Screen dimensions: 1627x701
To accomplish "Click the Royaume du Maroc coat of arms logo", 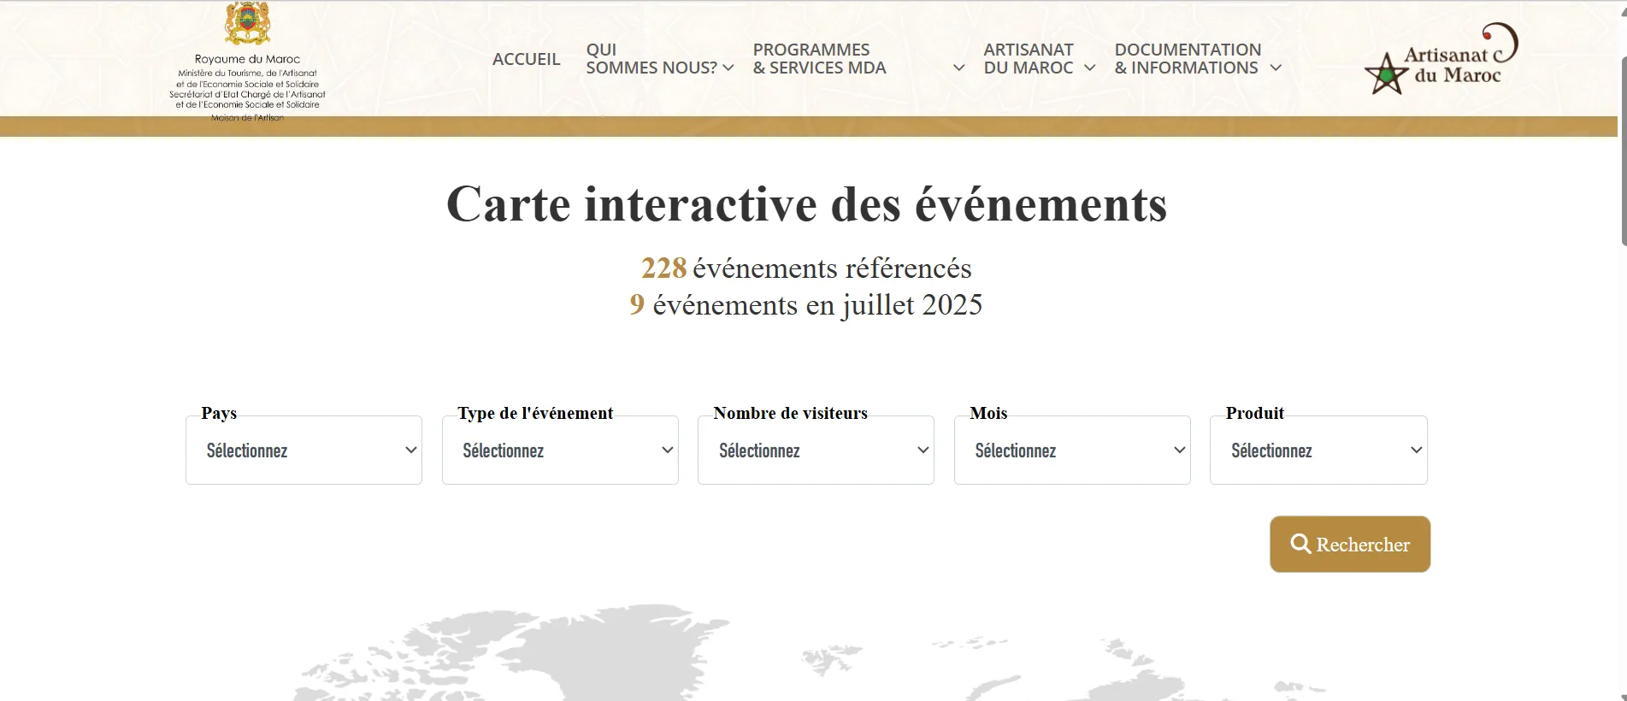I will 247,25.
